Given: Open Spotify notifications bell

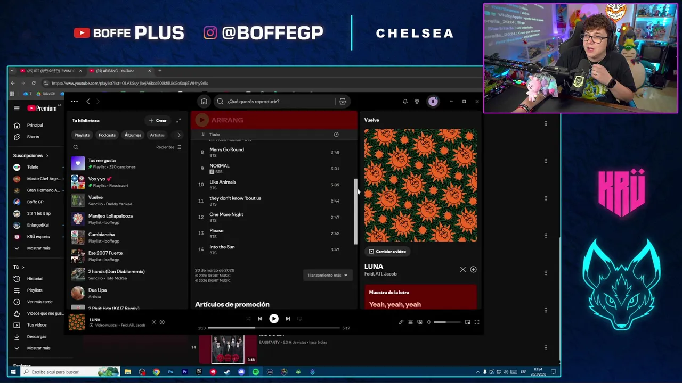Looking at the screenshot, I should [405, 102].
